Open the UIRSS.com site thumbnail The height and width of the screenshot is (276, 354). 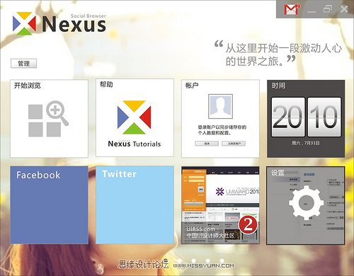click(x=220, y=205)
